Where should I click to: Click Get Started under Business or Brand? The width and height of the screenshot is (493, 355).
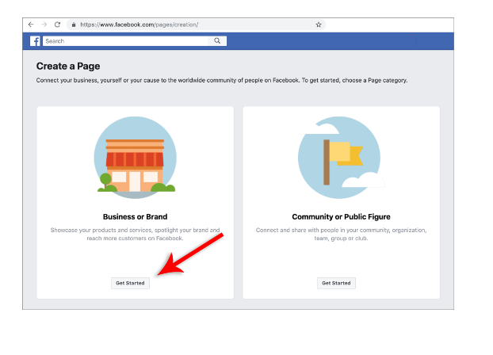click(x=130, y=283)
